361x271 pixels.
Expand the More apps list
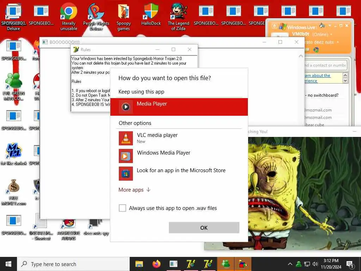(x=134, y=189)
